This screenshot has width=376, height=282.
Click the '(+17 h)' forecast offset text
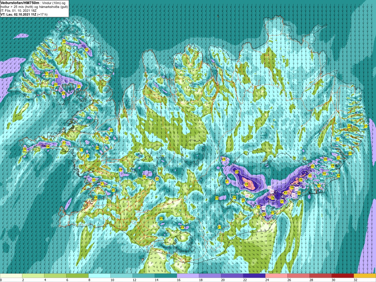42,14
